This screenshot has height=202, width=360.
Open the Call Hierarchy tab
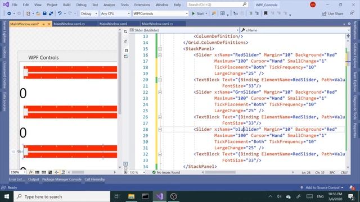pyautogui.click(x=94, y=180)
